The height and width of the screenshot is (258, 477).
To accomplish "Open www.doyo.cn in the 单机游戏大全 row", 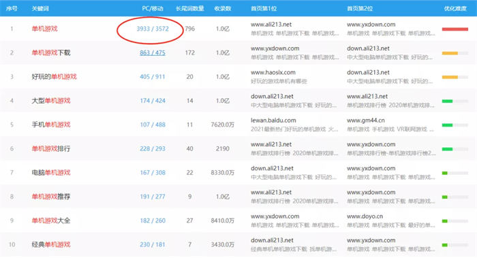I will point(365,216).
